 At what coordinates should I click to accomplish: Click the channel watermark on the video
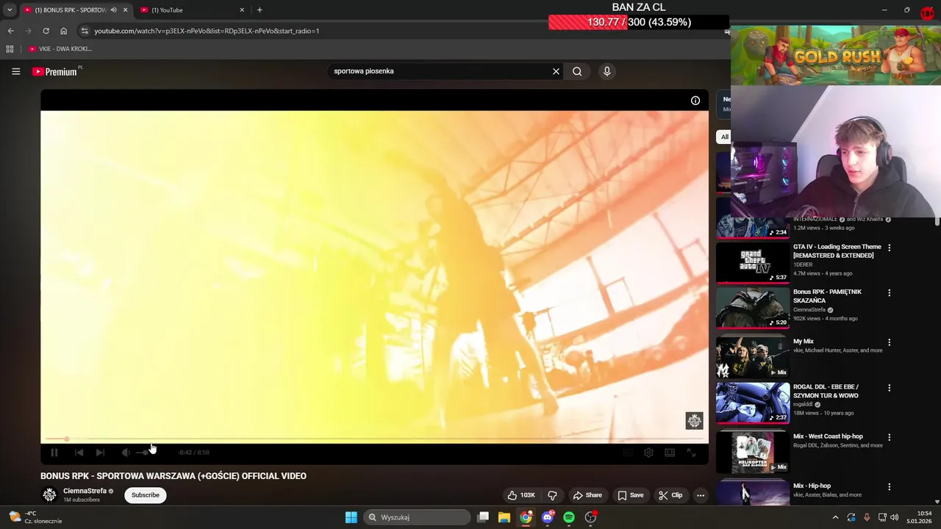tap(694, 420)
